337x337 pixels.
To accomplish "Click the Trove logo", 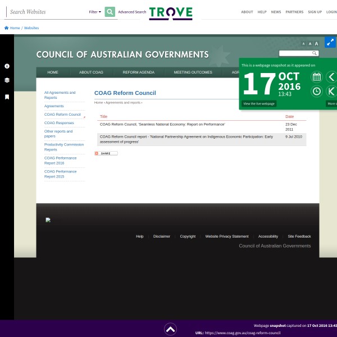I will 171,12.
